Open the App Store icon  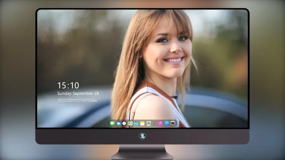tap(167, 123)
